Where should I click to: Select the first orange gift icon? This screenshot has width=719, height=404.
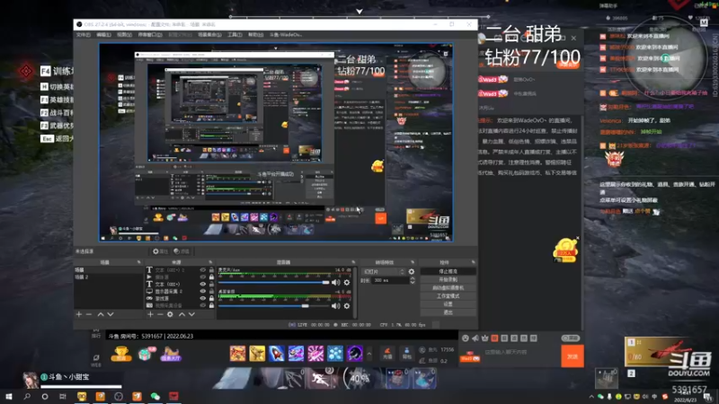pos(237,354)
